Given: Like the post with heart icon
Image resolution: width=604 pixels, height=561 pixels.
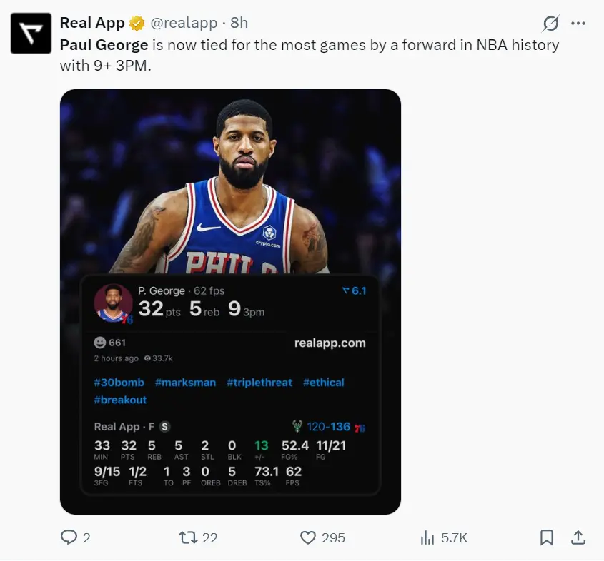Looking at the screenshot, I should [308, 537].
